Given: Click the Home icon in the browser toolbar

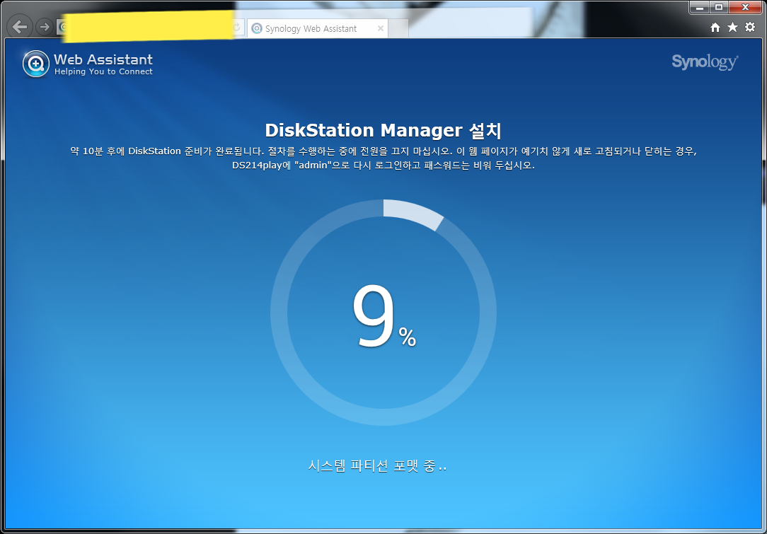Looking at the screenshot, I should click(x=715, y=27).
